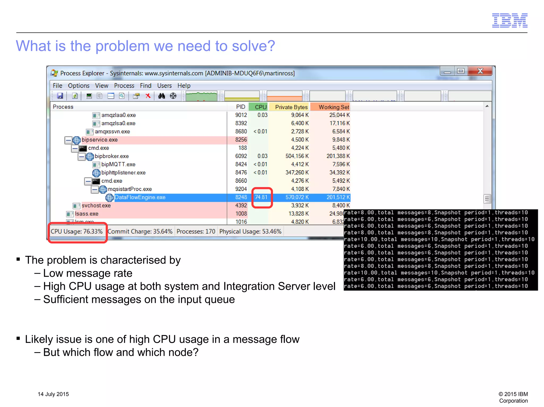Click the Physical Usage: 53.46% status entry
The height and width of the screenshot is (407, 544).
(x=250, y=231)
